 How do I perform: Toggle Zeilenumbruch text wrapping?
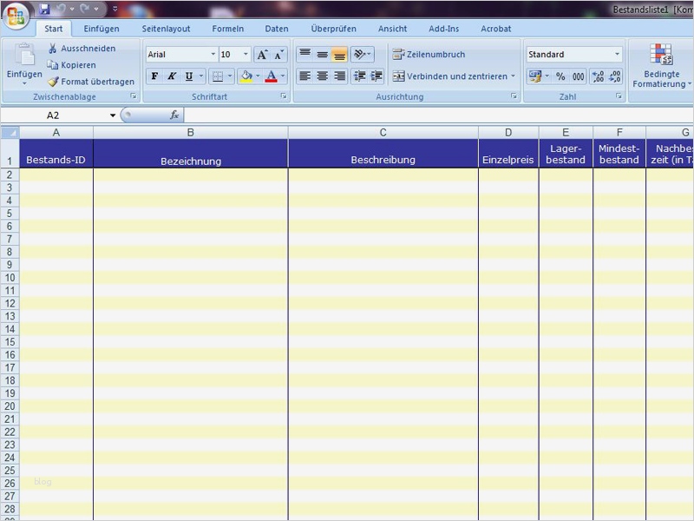pos(429,55)
